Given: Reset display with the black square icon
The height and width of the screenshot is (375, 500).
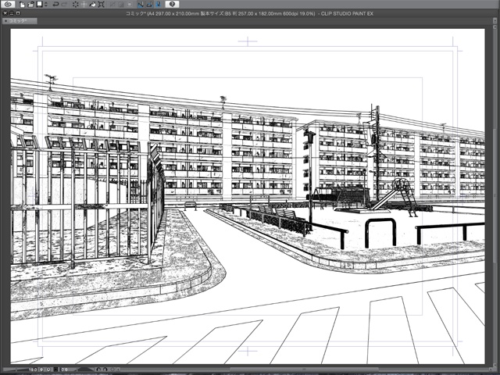Looking at the screenshot, I should coord(55,370).
